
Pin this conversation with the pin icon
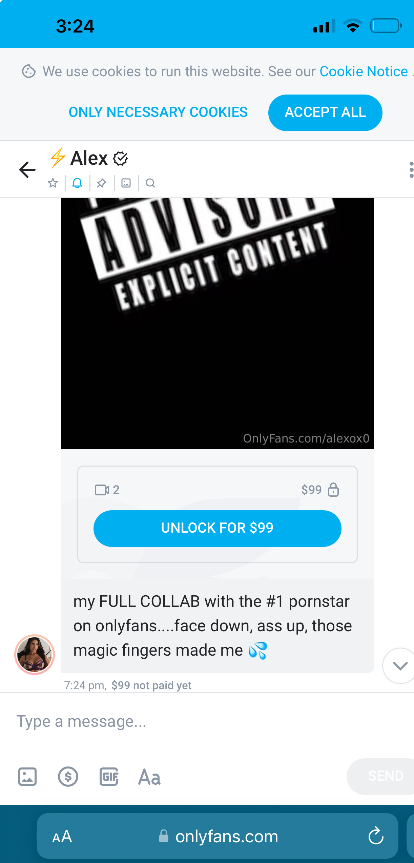101,183
